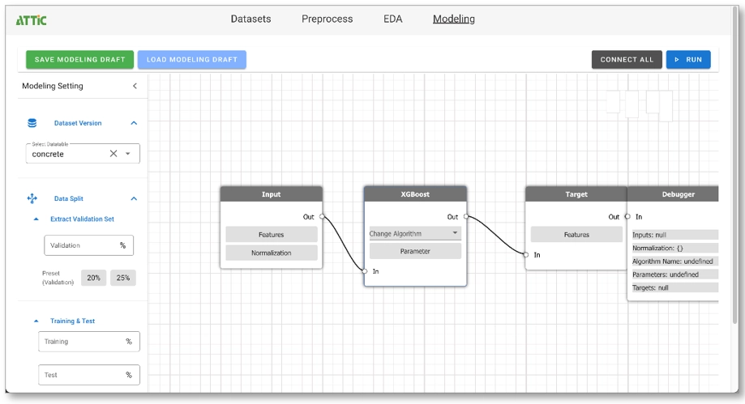
Task: Choose the 20% validation preset
Action: [93, 278]
